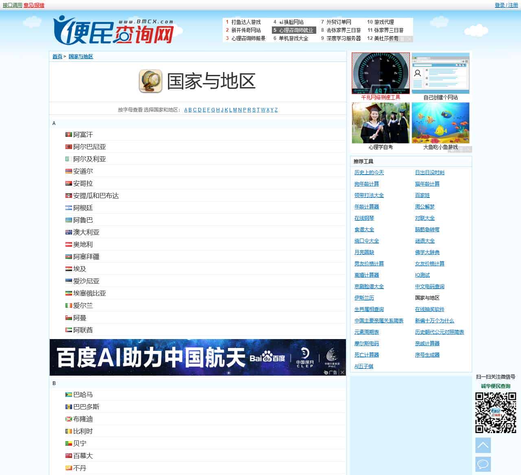Open 首页 from the breadcrumb

pos(57,56)
